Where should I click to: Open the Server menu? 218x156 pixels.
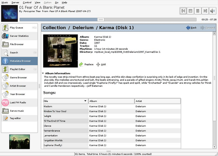click(15, 2)
